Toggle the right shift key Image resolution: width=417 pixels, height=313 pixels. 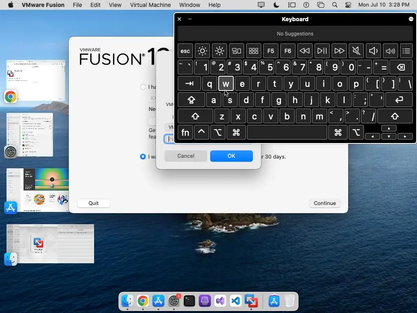395,116
